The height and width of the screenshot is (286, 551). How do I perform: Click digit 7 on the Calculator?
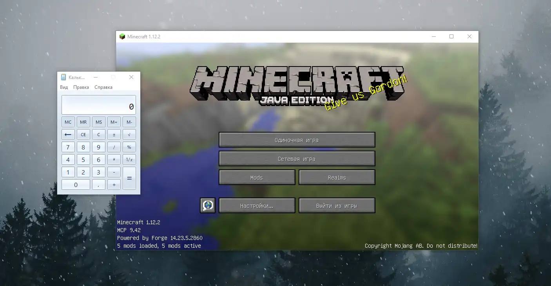click(x=68, y=147)
